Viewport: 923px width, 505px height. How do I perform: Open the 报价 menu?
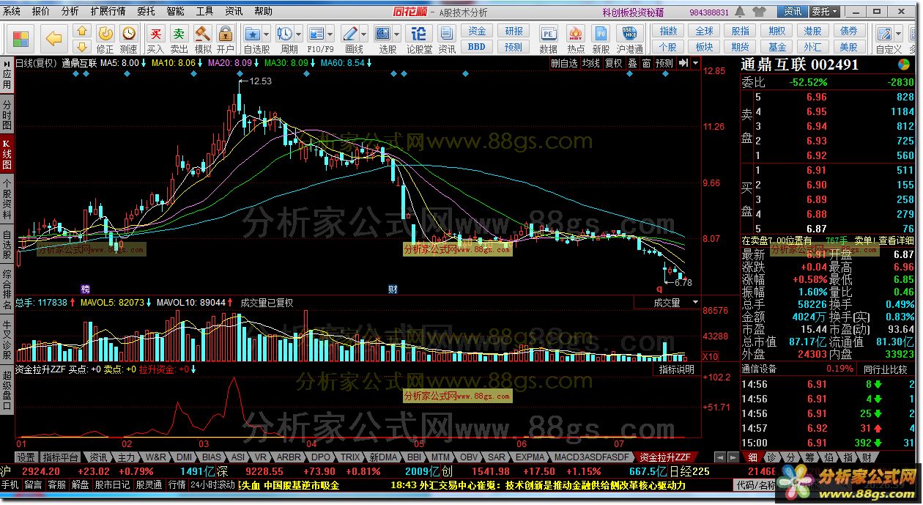pos(41,12)
